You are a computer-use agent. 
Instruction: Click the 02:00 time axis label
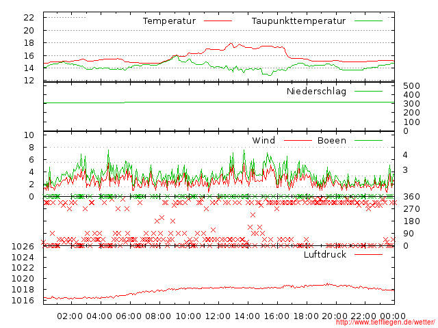(70, 316)
